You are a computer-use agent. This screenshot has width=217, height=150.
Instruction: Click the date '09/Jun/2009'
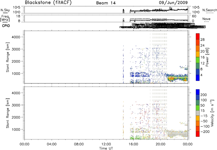pos(173,3)
